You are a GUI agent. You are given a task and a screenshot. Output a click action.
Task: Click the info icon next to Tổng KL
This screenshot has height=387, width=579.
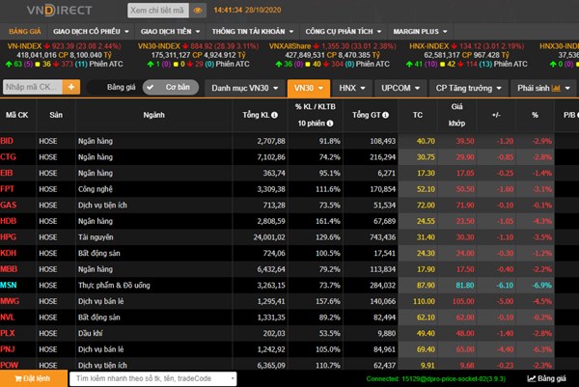(274, 115)
